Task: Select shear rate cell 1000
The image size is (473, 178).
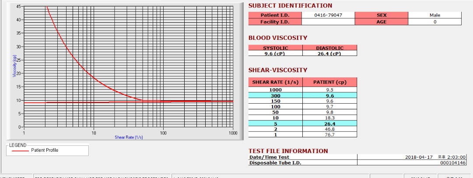Action: pyautogui.click(x=275, y=90)
